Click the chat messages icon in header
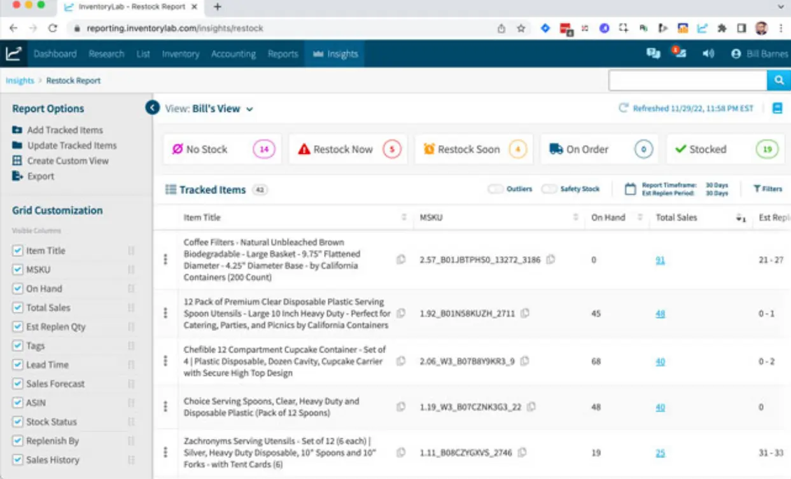Viewport: 791px width, 479px height. click(653, 54)
